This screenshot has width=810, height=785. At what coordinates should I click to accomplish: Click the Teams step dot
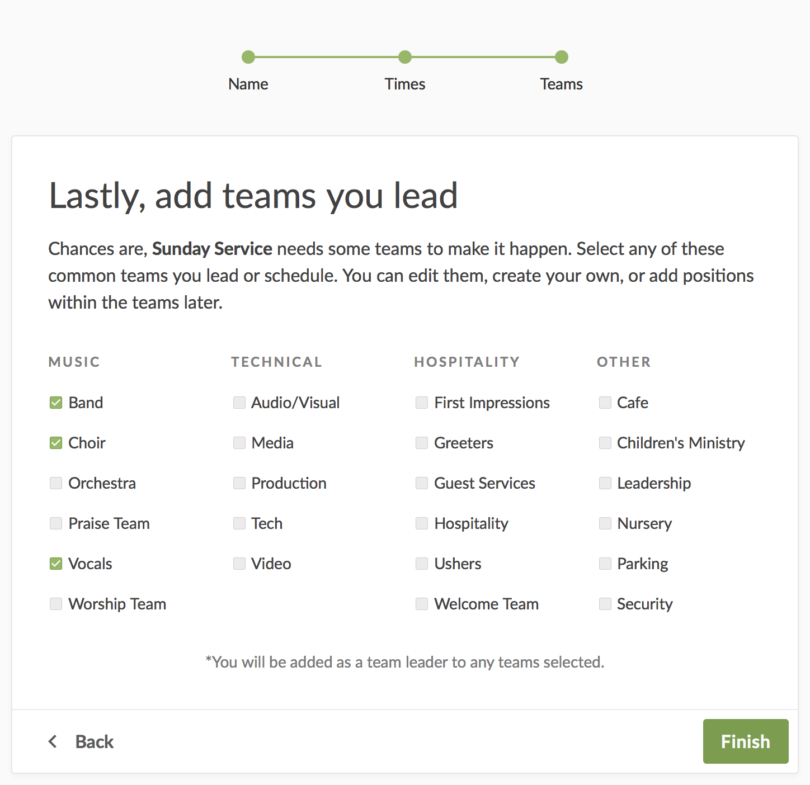(x=562, y=57)
